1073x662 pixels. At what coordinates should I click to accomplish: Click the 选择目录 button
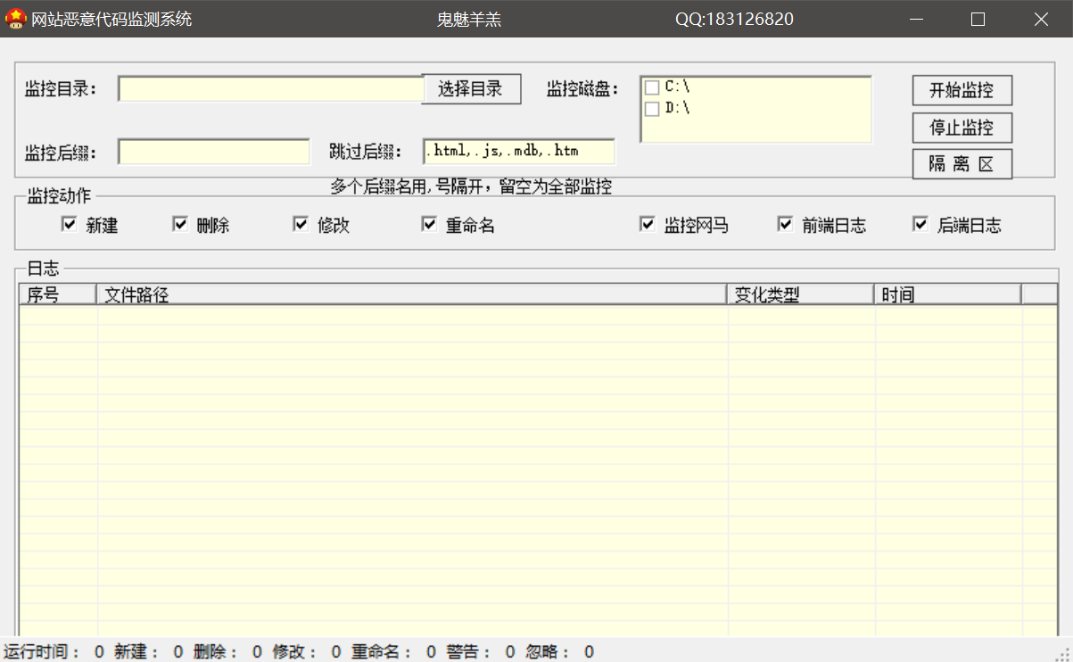(471, 89)
